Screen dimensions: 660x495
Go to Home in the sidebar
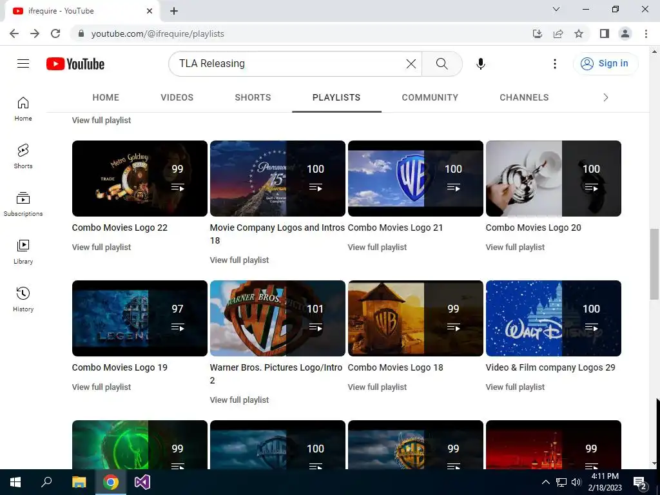23,109
